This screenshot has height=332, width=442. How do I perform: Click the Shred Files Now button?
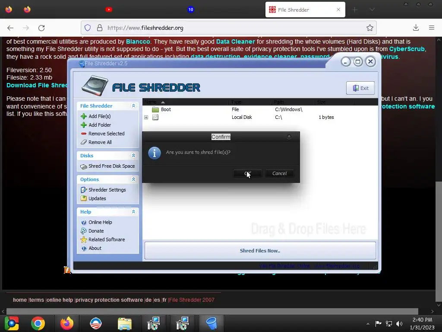pos(260,251)
